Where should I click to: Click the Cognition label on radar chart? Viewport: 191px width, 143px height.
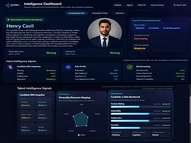click(97, 114)
